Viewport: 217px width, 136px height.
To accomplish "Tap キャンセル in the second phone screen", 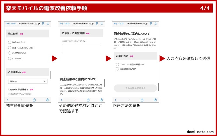I will click(65, 24).
